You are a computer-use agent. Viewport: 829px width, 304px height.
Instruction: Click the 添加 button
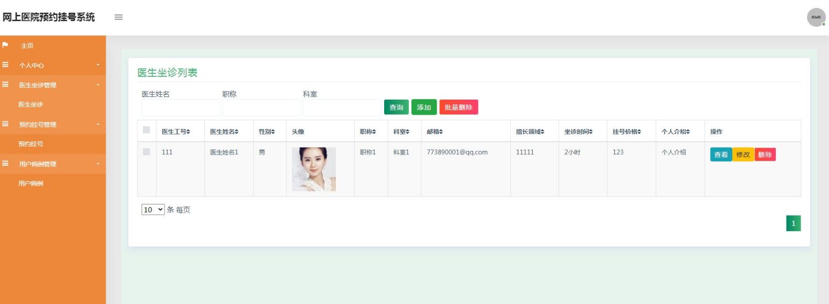click(424, 107)
